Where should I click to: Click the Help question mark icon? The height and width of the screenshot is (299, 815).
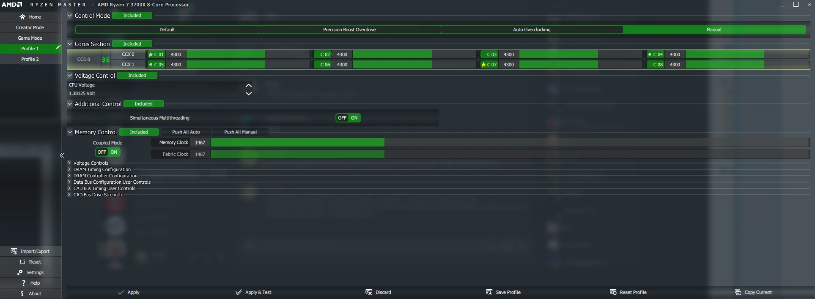click(x=24, y=283)
